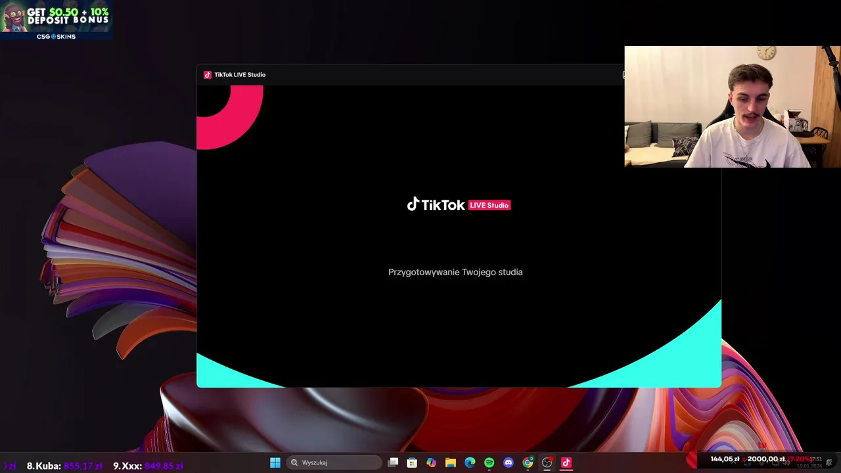Viewport: 841px width, 473px height.
Task: Click the 'TikTok LIVE Studio' window title text
Action: [240, 75]
